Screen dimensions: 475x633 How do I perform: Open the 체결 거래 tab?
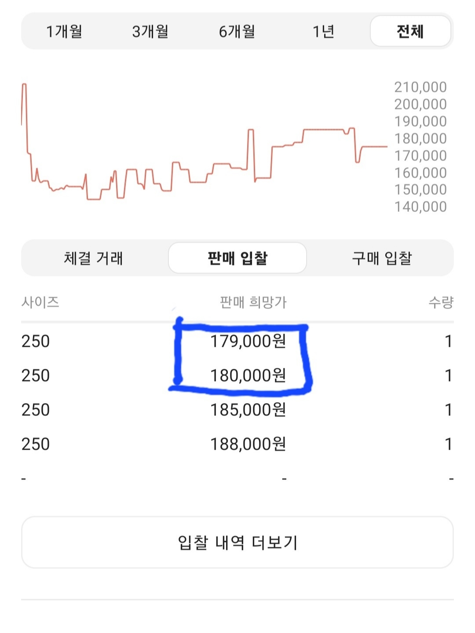tap(93, 258)
